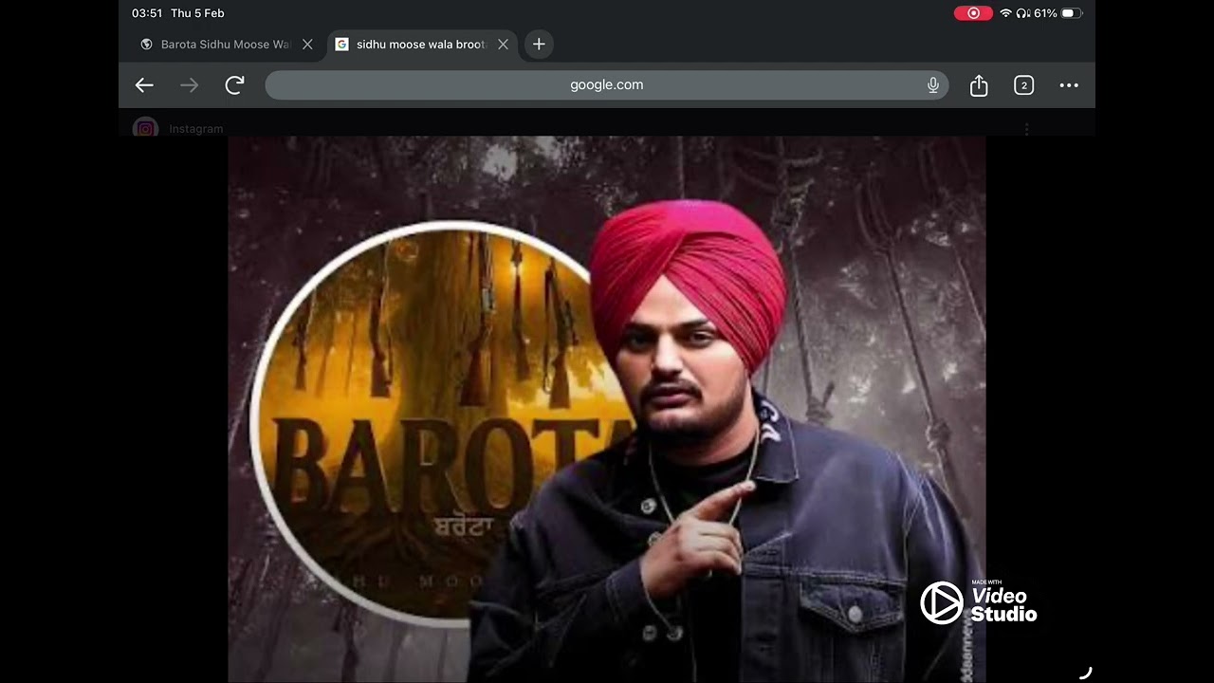Click the battery 61% indicator
This screenshot has height=683, width=1214.
tap(1058, 13)
